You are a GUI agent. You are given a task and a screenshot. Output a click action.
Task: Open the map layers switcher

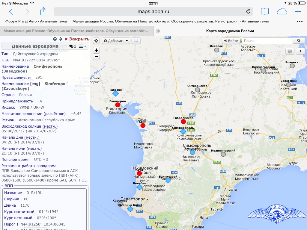(290, 51)
